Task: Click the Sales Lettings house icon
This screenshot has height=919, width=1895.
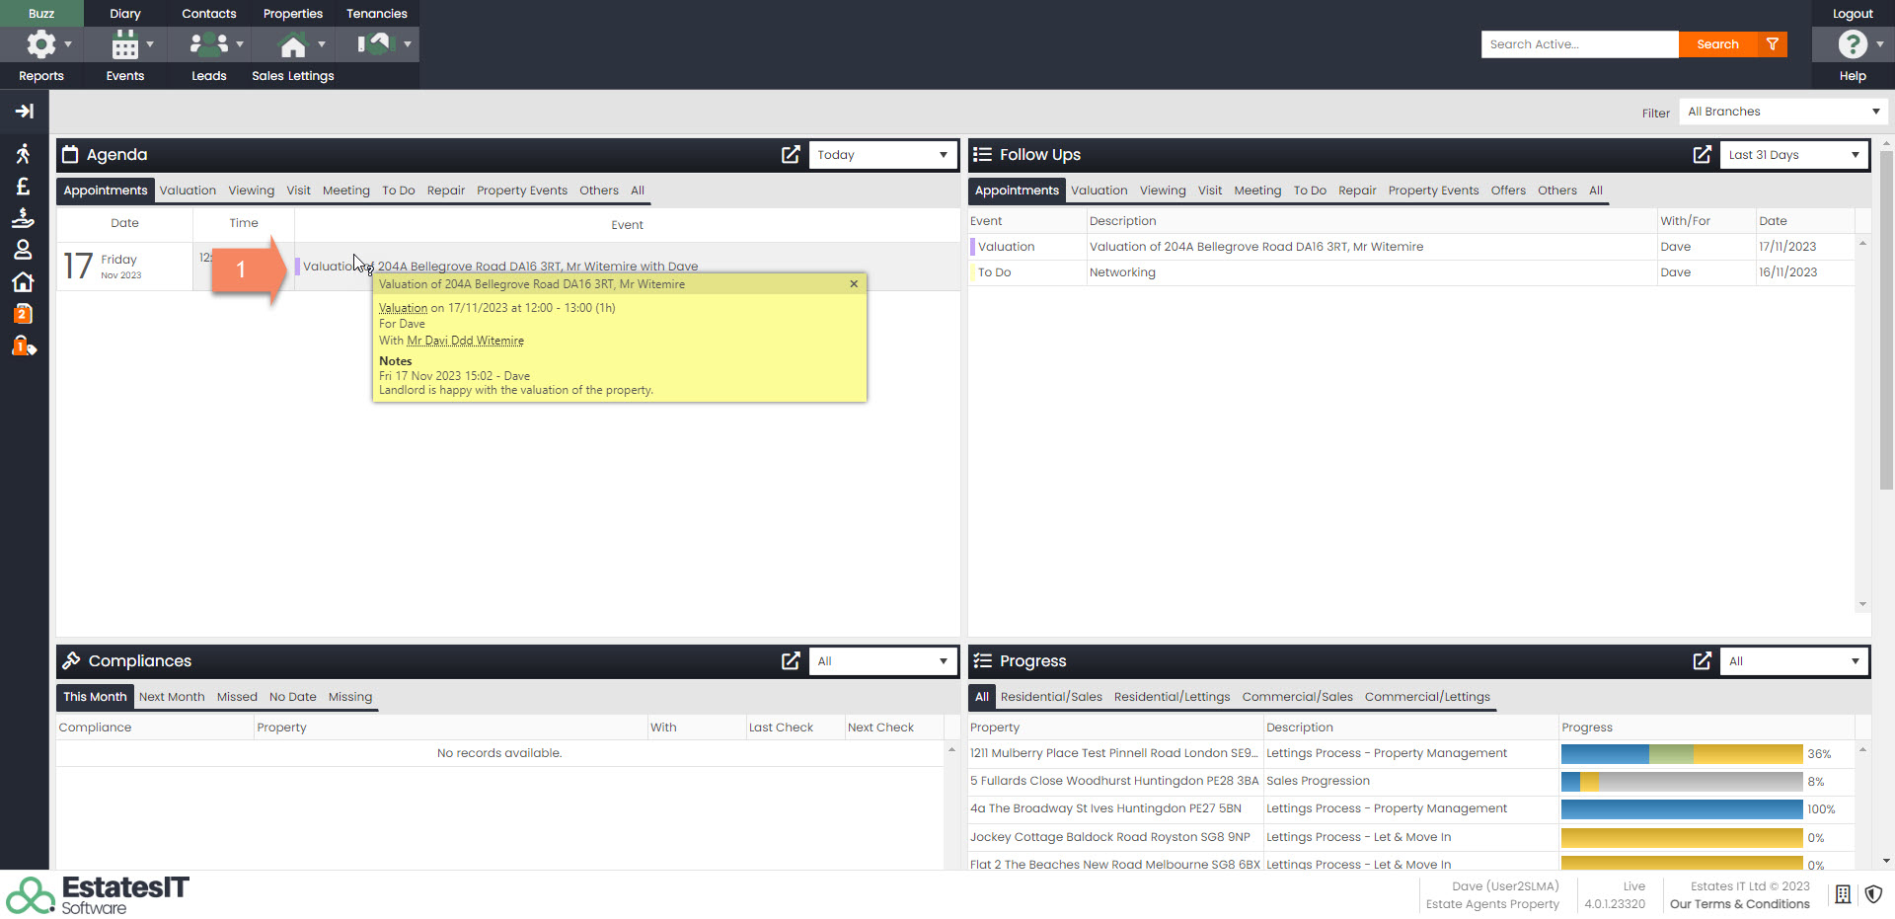Action: (292, 44)
